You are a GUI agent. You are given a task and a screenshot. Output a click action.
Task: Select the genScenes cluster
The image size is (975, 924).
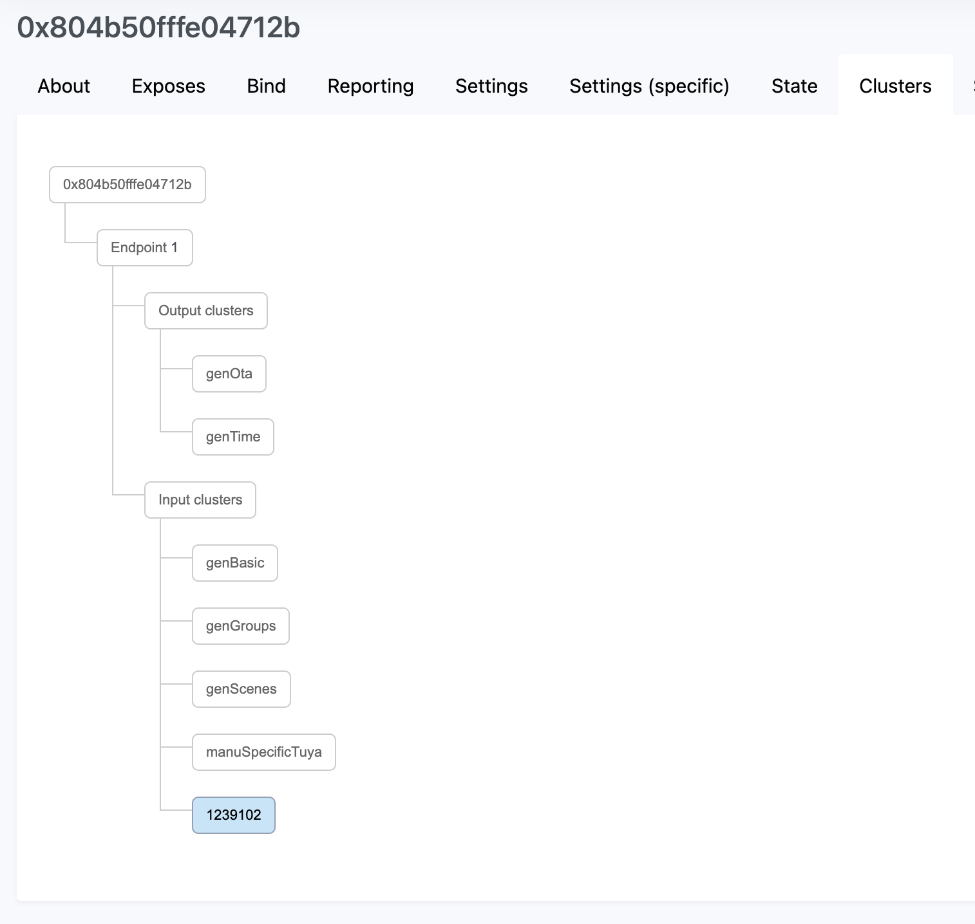click(241, 688)
